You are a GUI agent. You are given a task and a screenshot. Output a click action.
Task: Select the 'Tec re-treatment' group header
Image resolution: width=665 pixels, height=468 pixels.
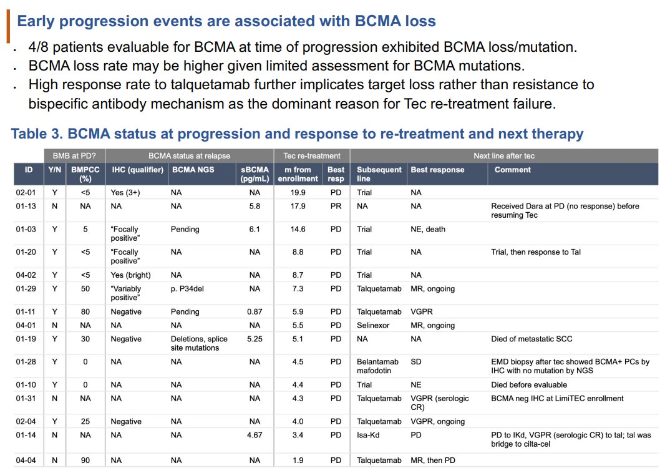(x=312, y=155)
